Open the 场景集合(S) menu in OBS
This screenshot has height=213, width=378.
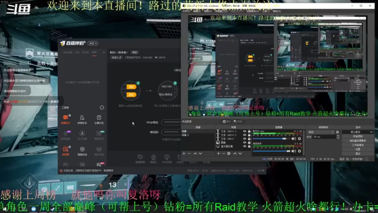click(x=252, y=11)
